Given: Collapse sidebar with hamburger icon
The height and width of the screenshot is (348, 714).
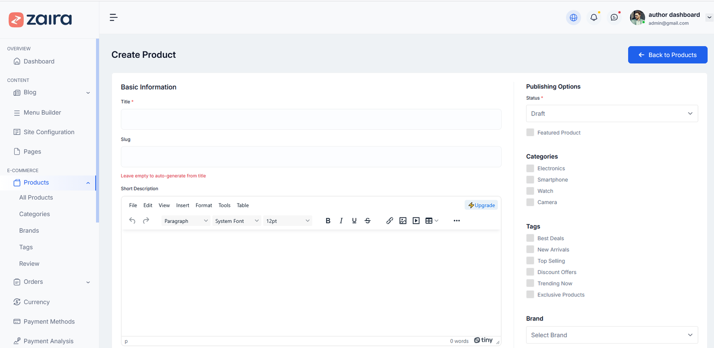Looking at the screenshot, I should tap(113, 17).
